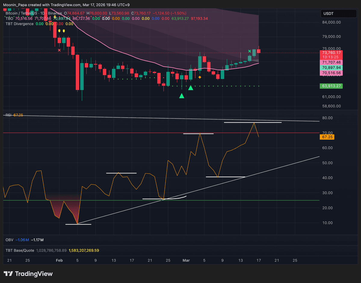Click the 58,600.00 price axis label
This screenshot has height=283, width=361.
click(332, 106)
